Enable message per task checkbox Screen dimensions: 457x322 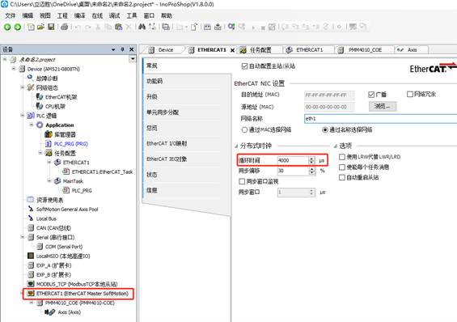(342, 167)
